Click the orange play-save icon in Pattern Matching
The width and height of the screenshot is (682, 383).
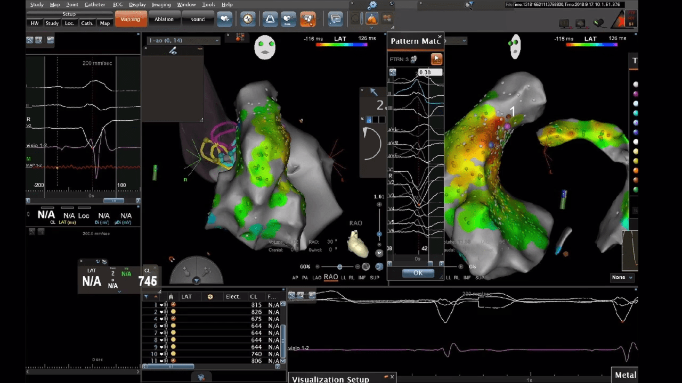coord(436,59)
